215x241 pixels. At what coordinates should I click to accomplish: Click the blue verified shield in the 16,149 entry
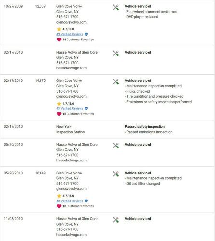(x=86, y=201)
